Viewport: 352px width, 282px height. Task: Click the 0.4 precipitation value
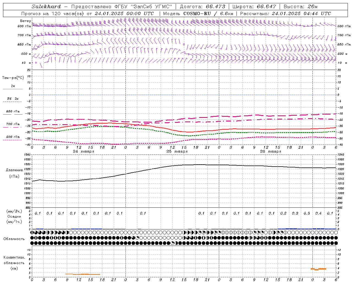[x=318, y=213]
